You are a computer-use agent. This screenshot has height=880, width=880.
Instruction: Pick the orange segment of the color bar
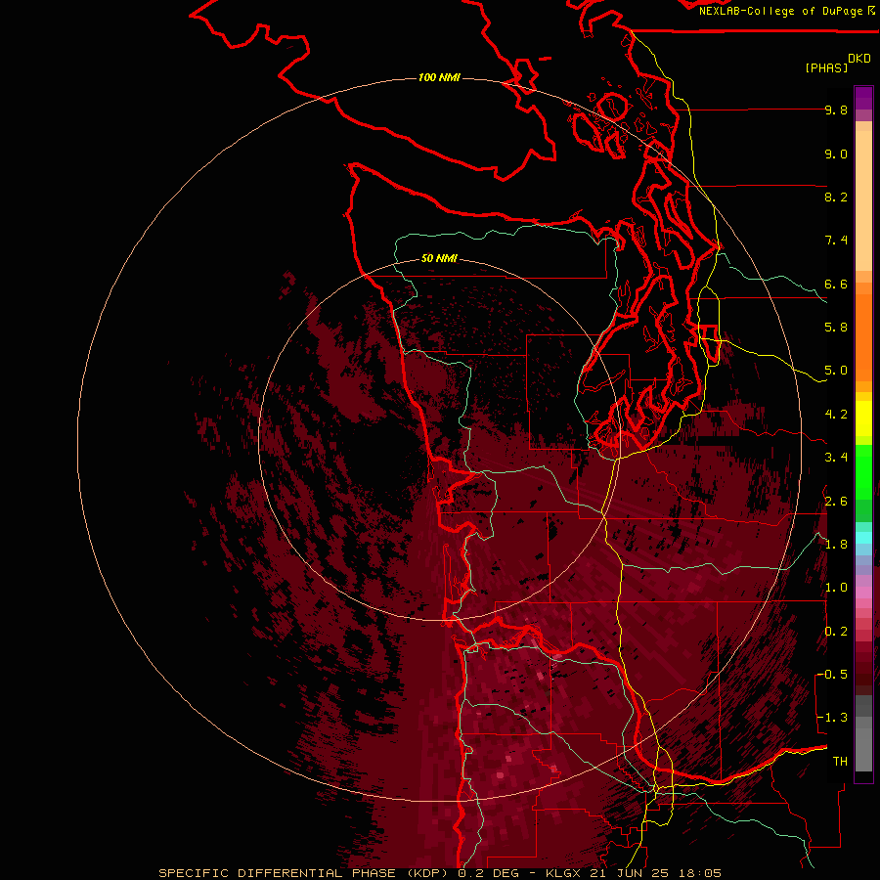[863, 337]
